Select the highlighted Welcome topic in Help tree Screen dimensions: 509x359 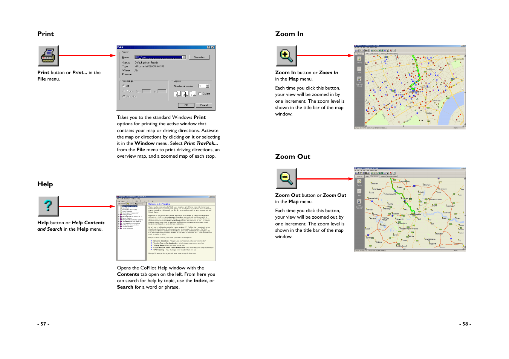click(x=130, y=206)
